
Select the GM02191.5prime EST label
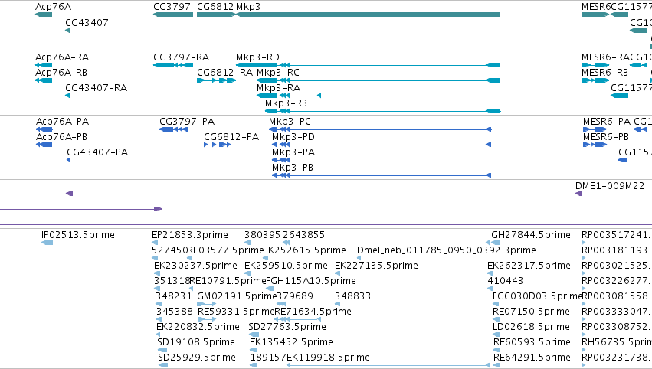click(x=237, y=297)
